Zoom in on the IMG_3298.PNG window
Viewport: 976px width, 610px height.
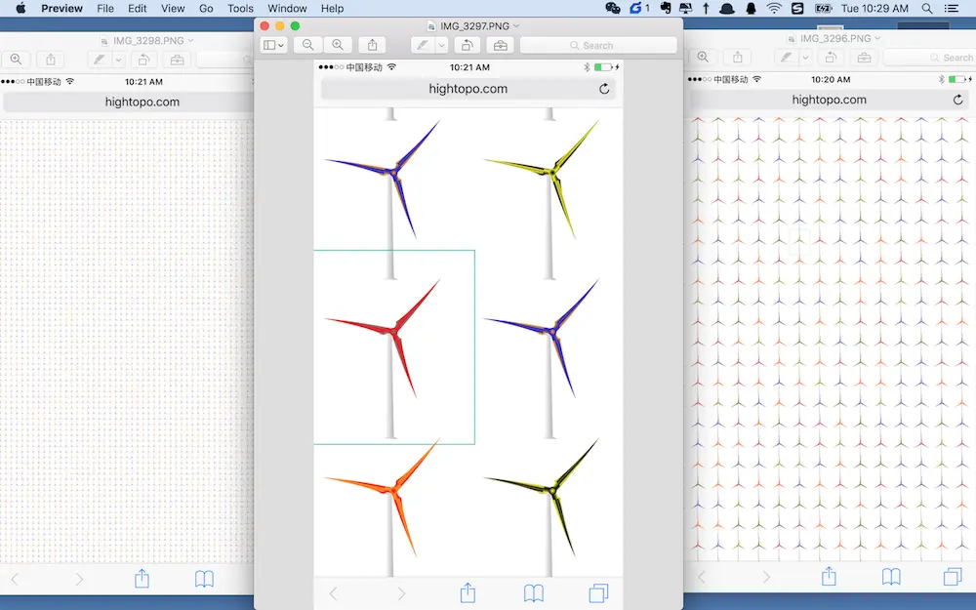[17, 60]
